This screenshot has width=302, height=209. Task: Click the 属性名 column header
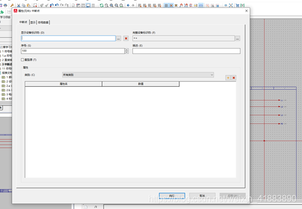[63, 84]
